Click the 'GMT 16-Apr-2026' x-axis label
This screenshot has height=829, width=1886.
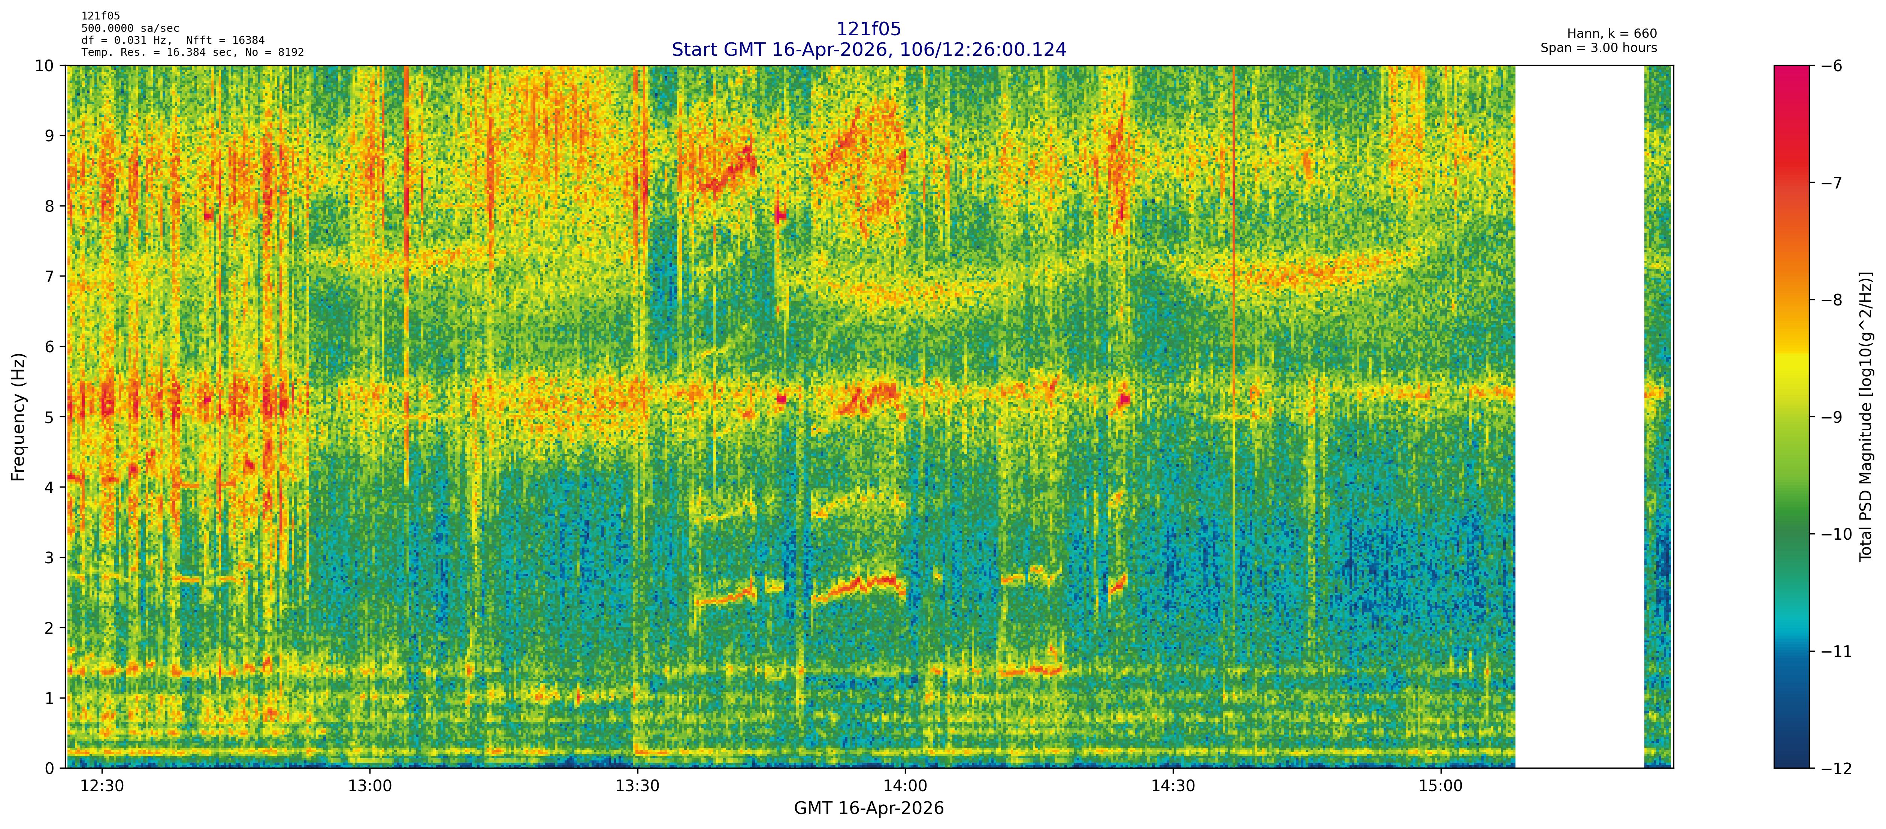[868, 808]
